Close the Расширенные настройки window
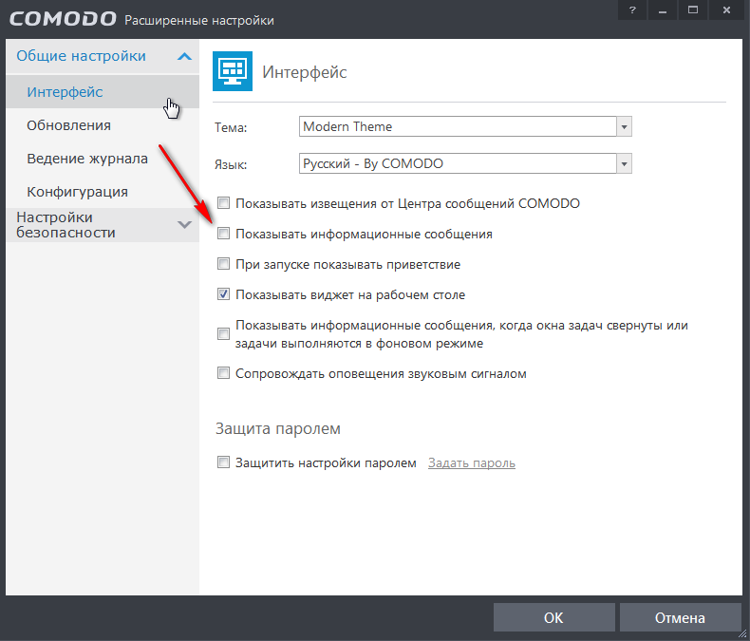The image size is (750, 641). point(725,10)
